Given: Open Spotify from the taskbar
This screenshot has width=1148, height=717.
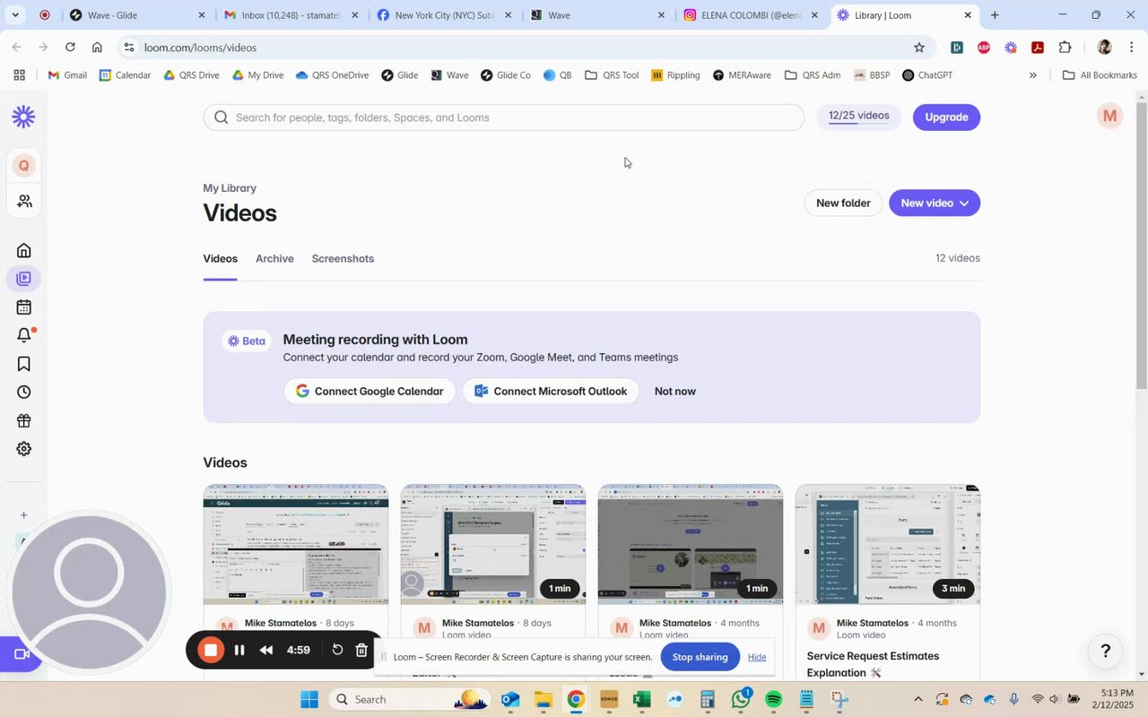Looking at the screenshot, I should tap(773, 699).
